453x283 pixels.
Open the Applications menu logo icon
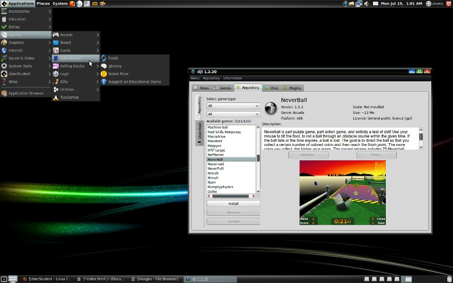[x=4, y=3]
